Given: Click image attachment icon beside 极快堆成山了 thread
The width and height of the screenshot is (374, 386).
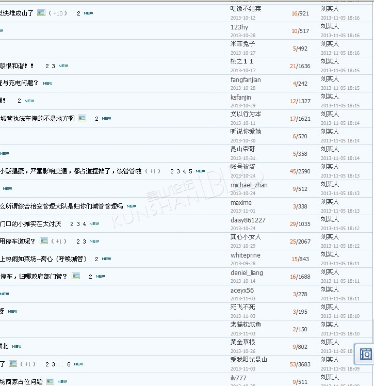Looking at the screenshot, I should click(x=42, y=13).
